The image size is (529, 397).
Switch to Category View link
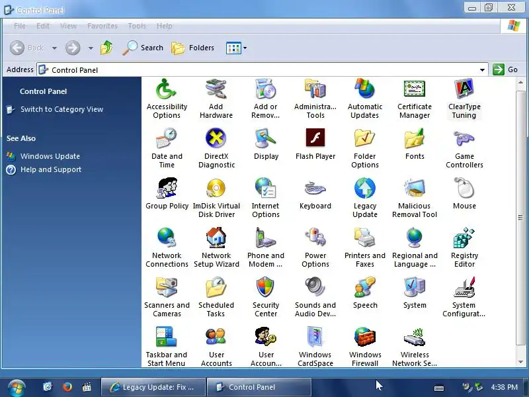coord(61,109)
